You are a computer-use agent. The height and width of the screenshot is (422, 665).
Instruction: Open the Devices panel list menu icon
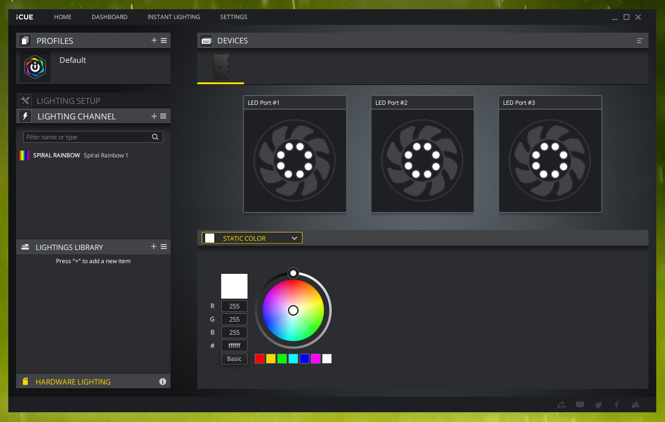tap(640, 41)
